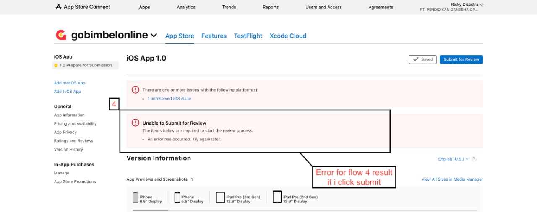This screenshot has width=537, height=212.
Task: Select 1.0 Prepare for Submission in sidebar
Action: pos(86,65)
